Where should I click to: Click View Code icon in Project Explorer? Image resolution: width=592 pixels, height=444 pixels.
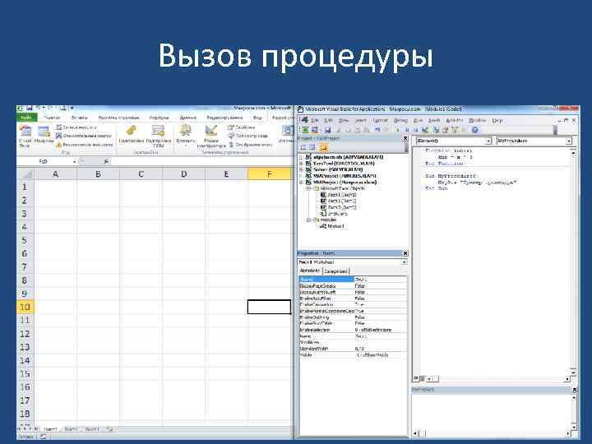click(x=303, y=147)
